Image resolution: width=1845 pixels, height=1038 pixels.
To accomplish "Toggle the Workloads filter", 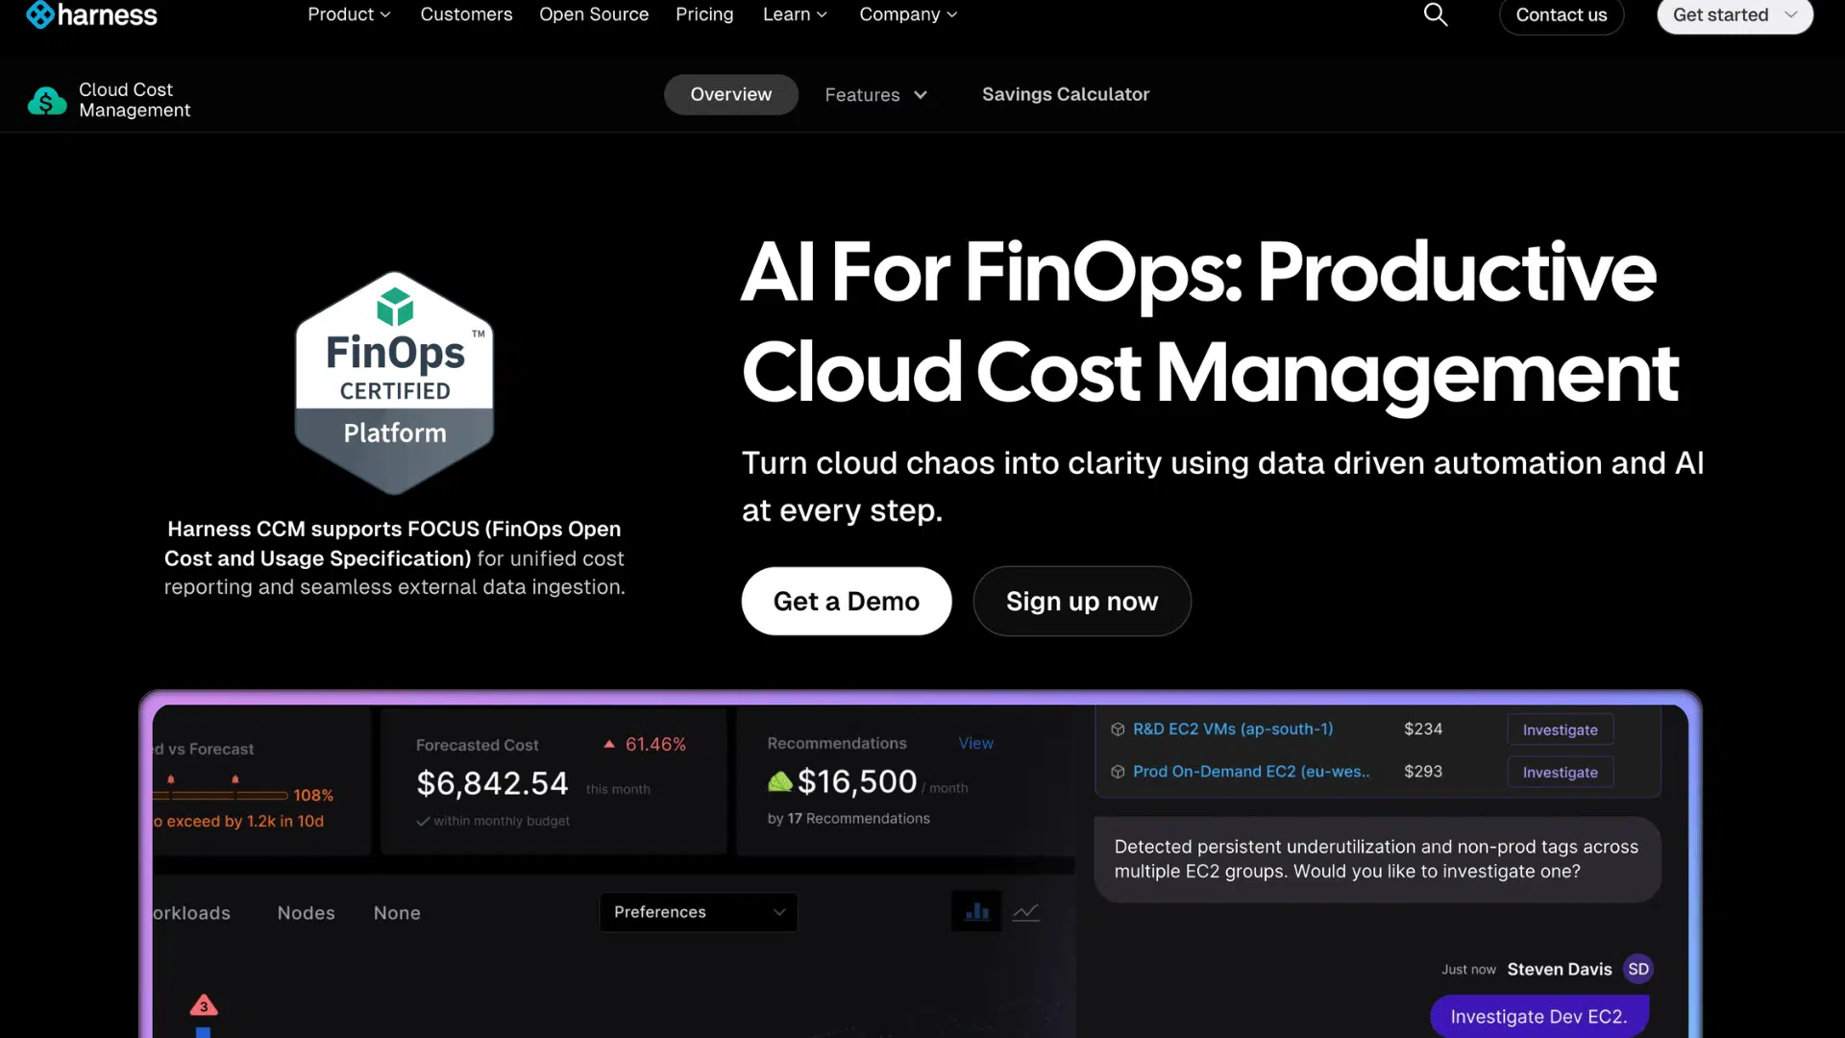I will pyautogui.click(x=191, y=912).
